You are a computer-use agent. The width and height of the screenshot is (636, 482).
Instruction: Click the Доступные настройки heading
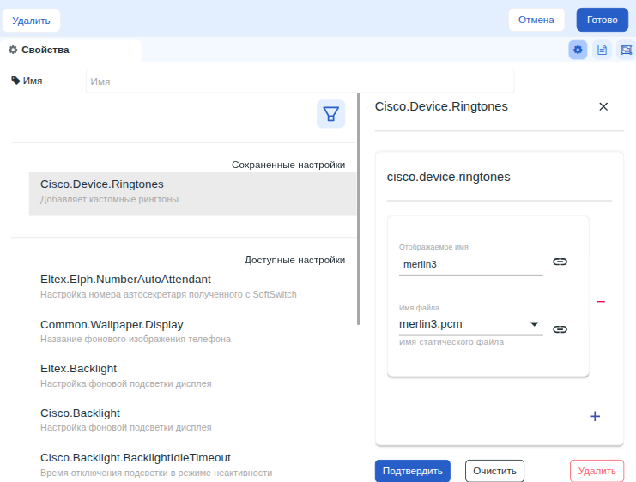pos(294,260)
